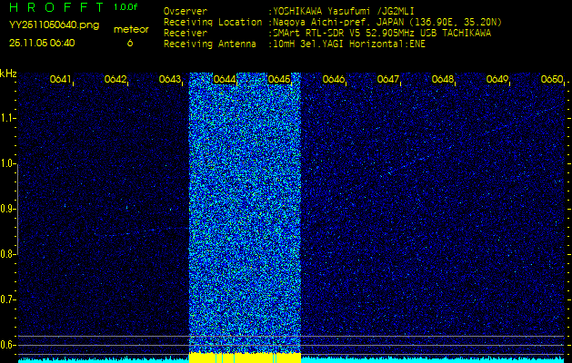Select the version label 1.0.0f
572x363 pixels.
pyautogui.click(x=125, y=7)
